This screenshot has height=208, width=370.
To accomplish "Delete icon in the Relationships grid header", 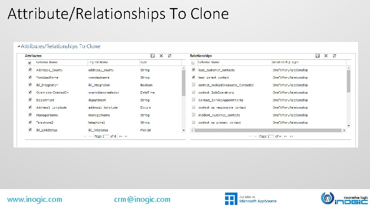I will pyautogui.click(x=326, y=56).
